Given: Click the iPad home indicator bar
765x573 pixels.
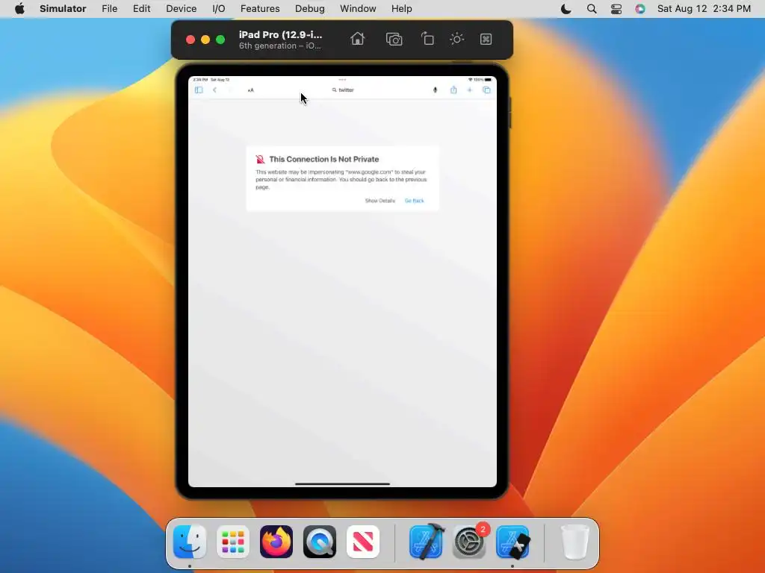Looking at the screenshot, I should pos(342,483).
